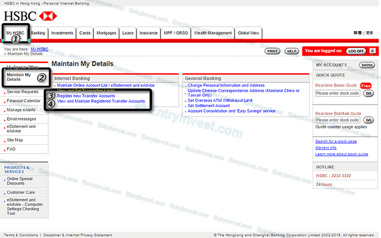The width and height of the screenshot is (381, 238).
Task: Click the padlock icon beside Log Off
Action: [x=372, y=51]
